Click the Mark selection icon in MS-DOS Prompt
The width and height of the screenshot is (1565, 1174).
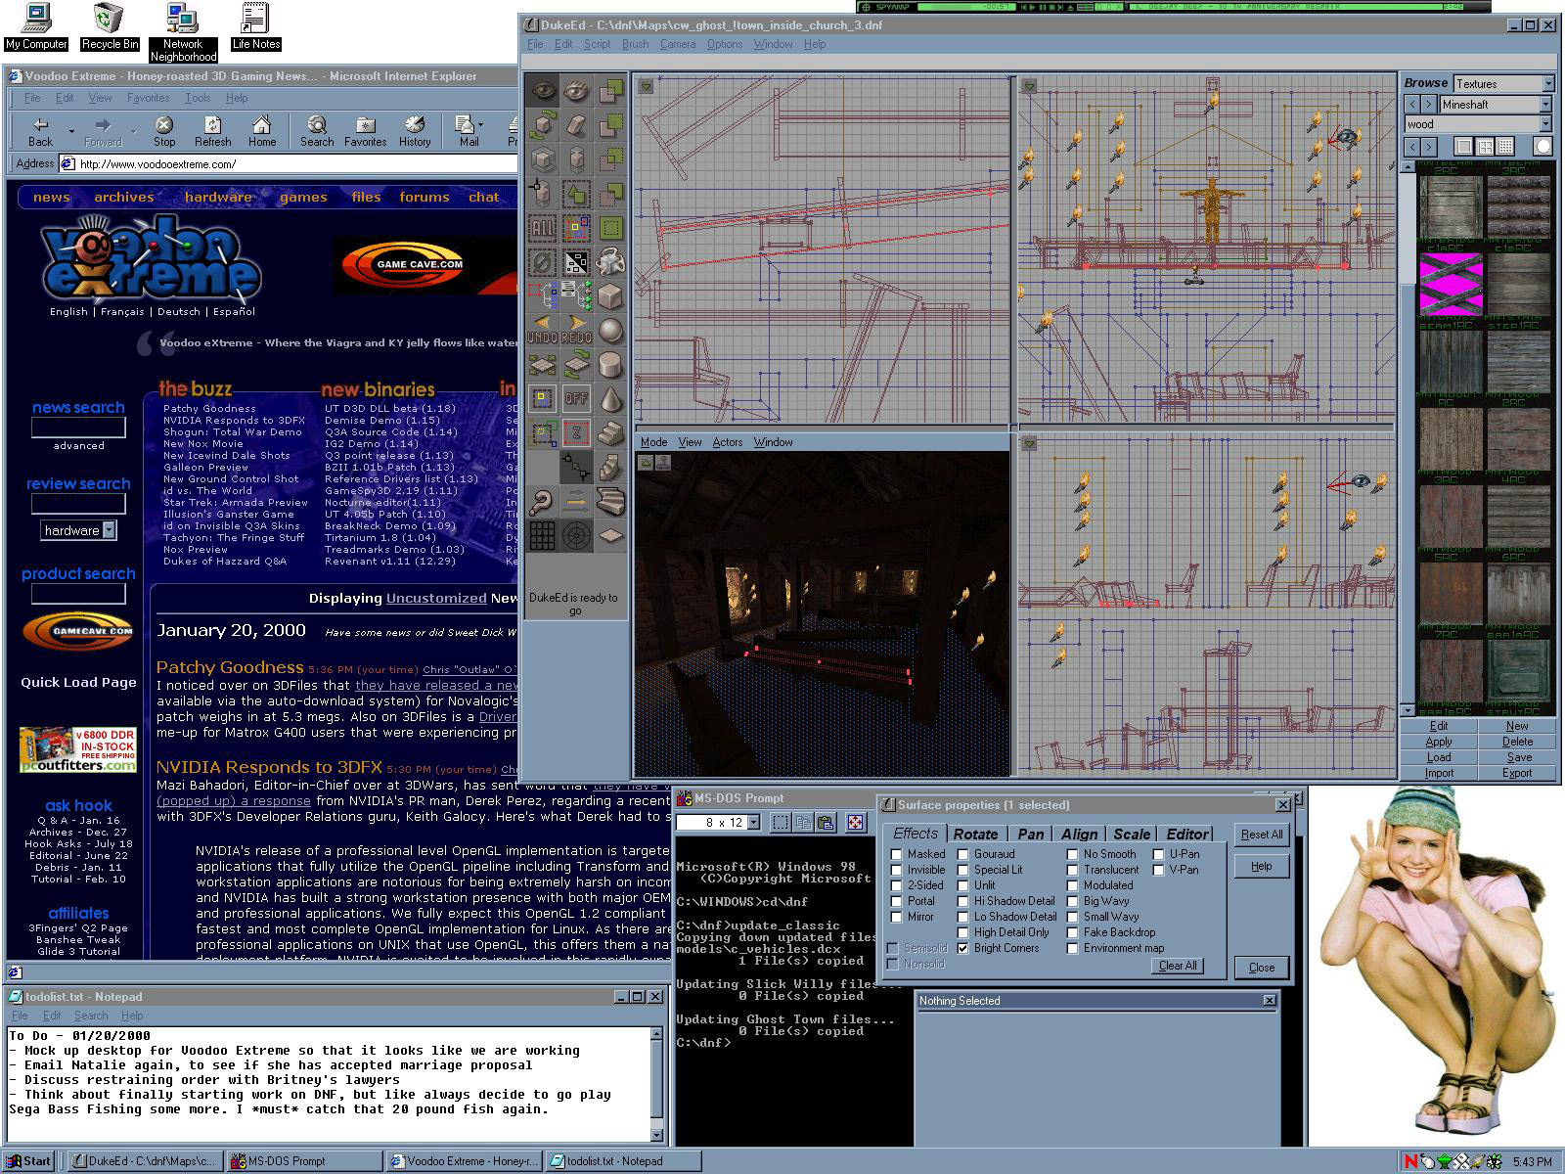[x=781, y=823]
